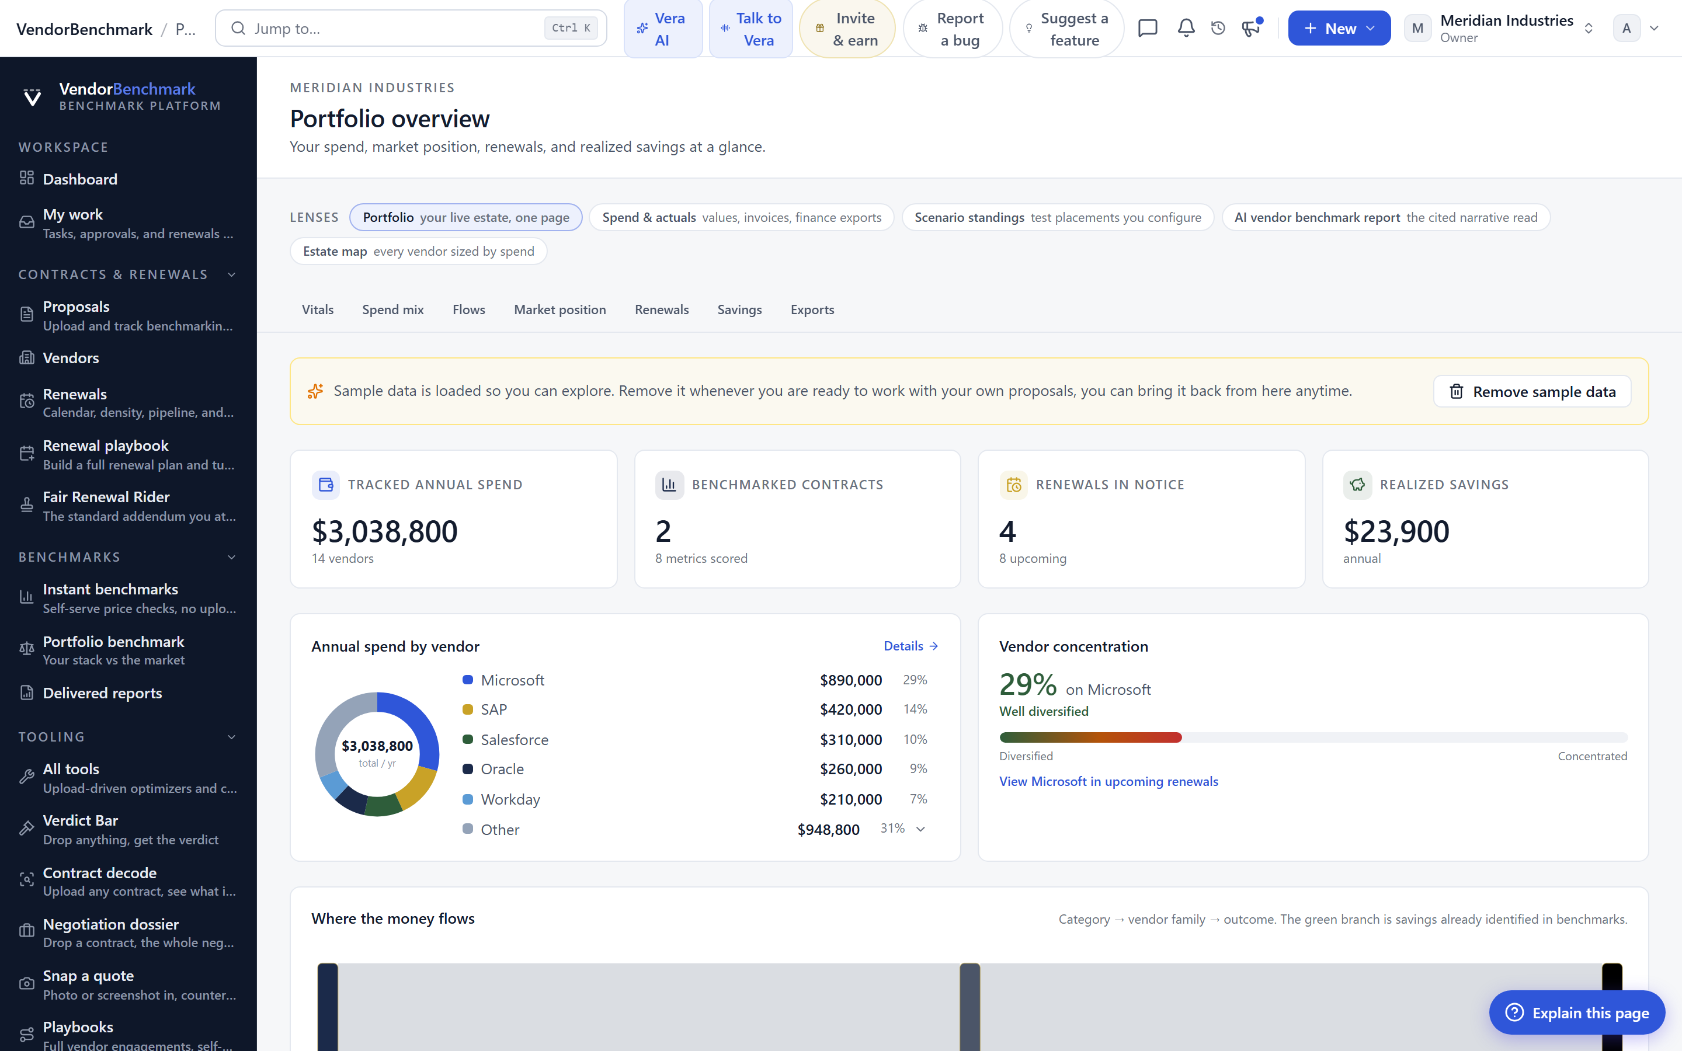Click the Tracked Annual Spend wallet icon
Image resolution: width=1682 pixels, height=1051 pixels.
click(326, 485)
